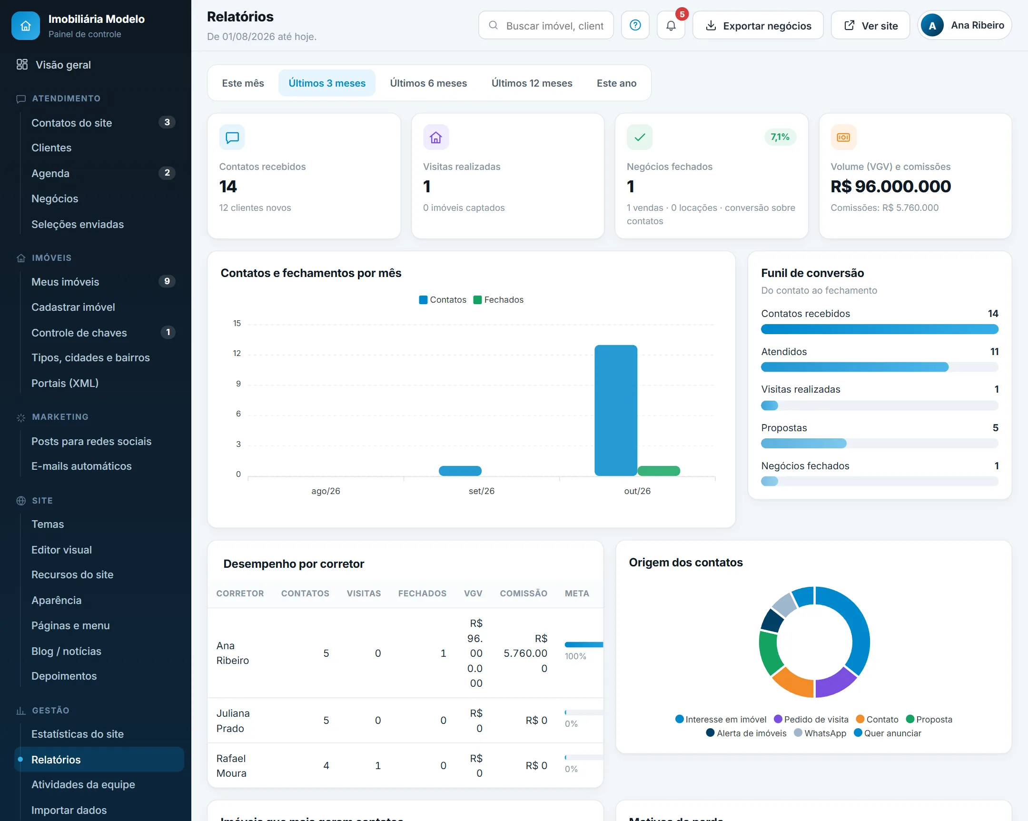Click the Atendidos funnel progress bar
This screenshot has height=821, width=1028.
pyautogui.click(x=879, y=366)
